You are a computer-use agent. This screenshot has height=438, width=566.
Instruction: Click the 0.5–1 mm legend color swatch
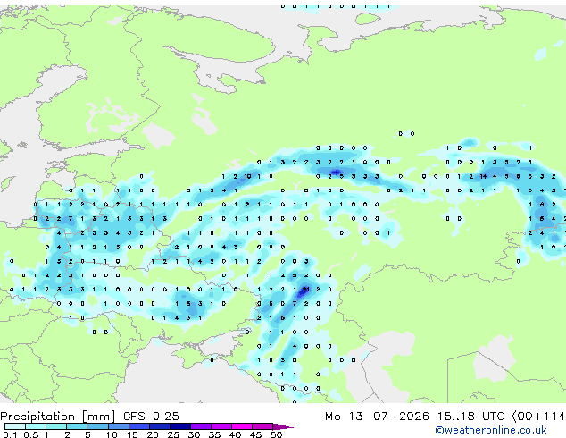pyautogui.click(x=36, y=426)
